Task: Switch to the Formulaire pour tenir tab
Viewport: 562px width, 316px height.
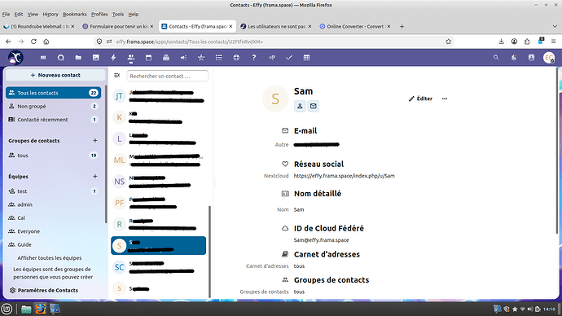Action: click(117, 27)
